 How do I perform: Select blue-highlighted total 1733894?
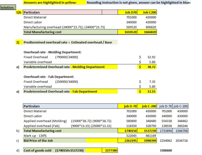tap(165, 131)
